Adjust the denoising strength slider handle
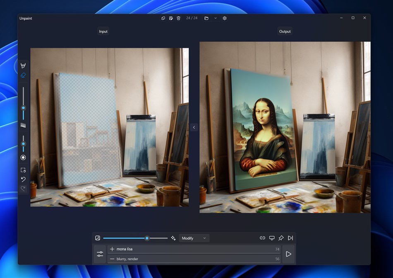This screenshot has width=393, height=278. [x=147, y=238]
